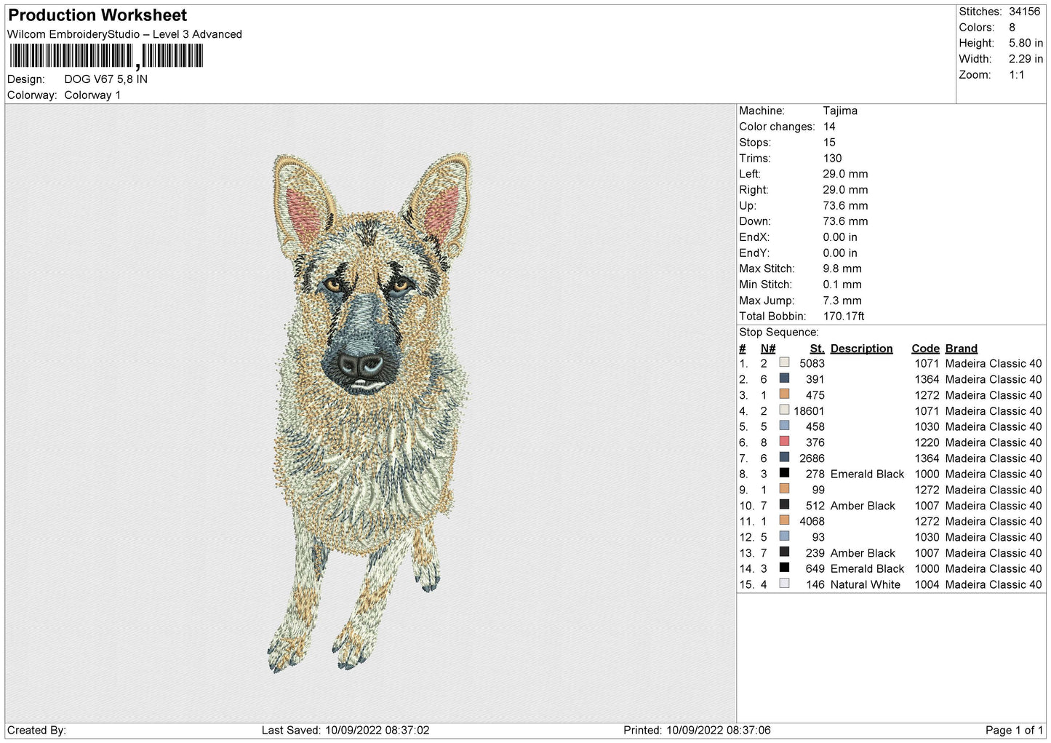Viewport: 1051px width, 743px height.
Task: Click the Total Bobbin value 170.17ft
Action: pos(844,317)
